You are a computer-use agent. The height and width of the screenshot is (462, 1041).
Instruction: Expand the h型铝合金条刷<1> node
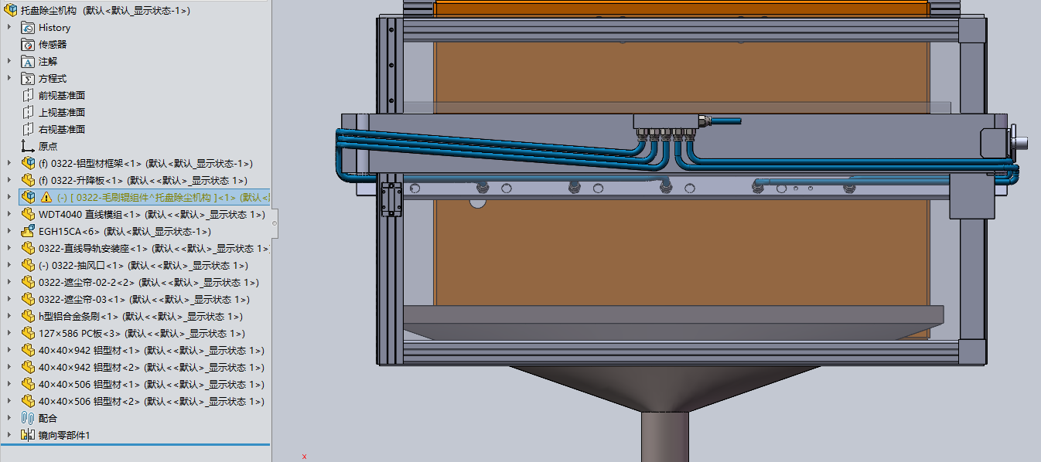pyautogui.click(x=9, y=317)
